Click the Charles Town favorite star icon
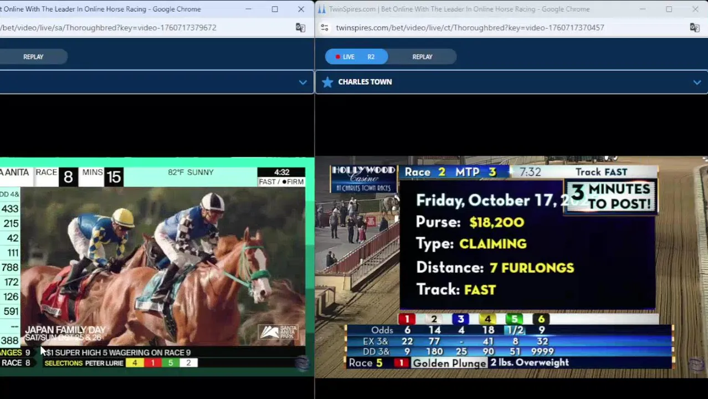Image resolution: width=708 pixels, height=399 pixels. point(327,82)
